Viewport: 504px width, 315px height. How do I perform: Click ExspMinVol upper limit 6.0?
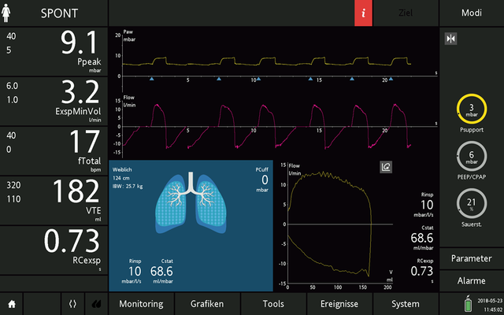[x=13, y=86]
